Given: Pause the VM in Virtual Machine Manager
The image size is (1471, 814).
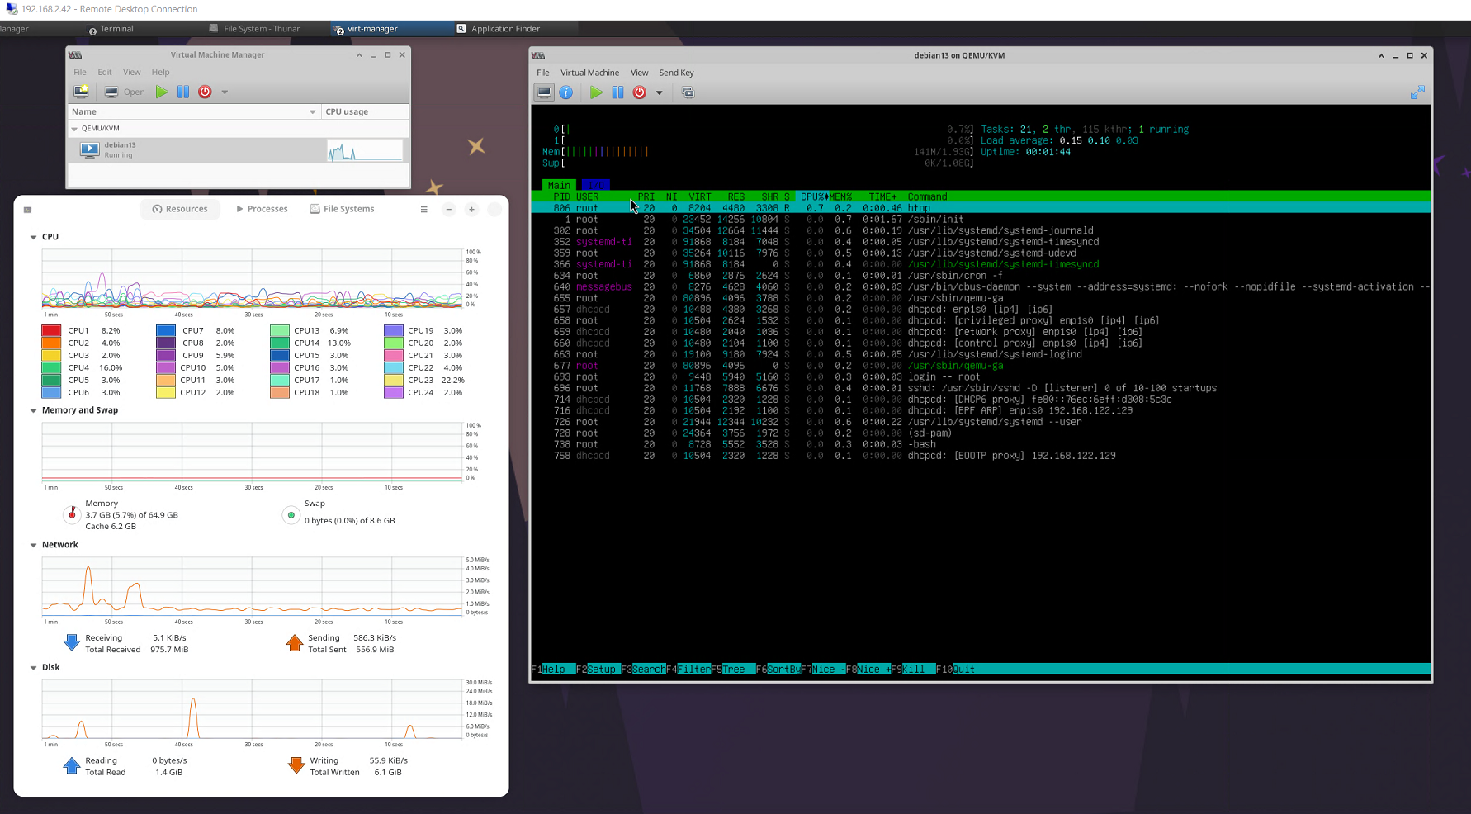Looking at the screenshot, I should (x=183, y=92).
